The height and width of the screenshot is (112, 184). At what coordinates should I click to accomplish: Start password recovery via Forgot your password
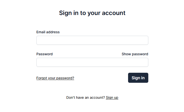click(55, 78)
